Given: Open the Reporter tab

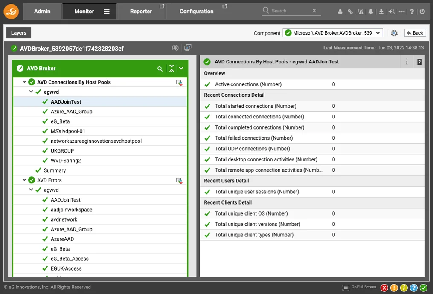Looking at the screenshot, I should click(141, 12).
